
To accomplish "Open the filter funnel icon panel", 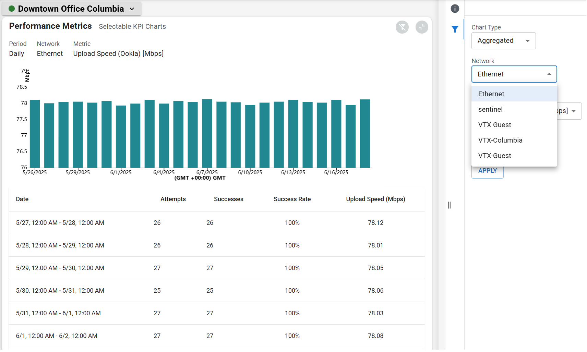I will pyautogui.click(x=455, y=29).
